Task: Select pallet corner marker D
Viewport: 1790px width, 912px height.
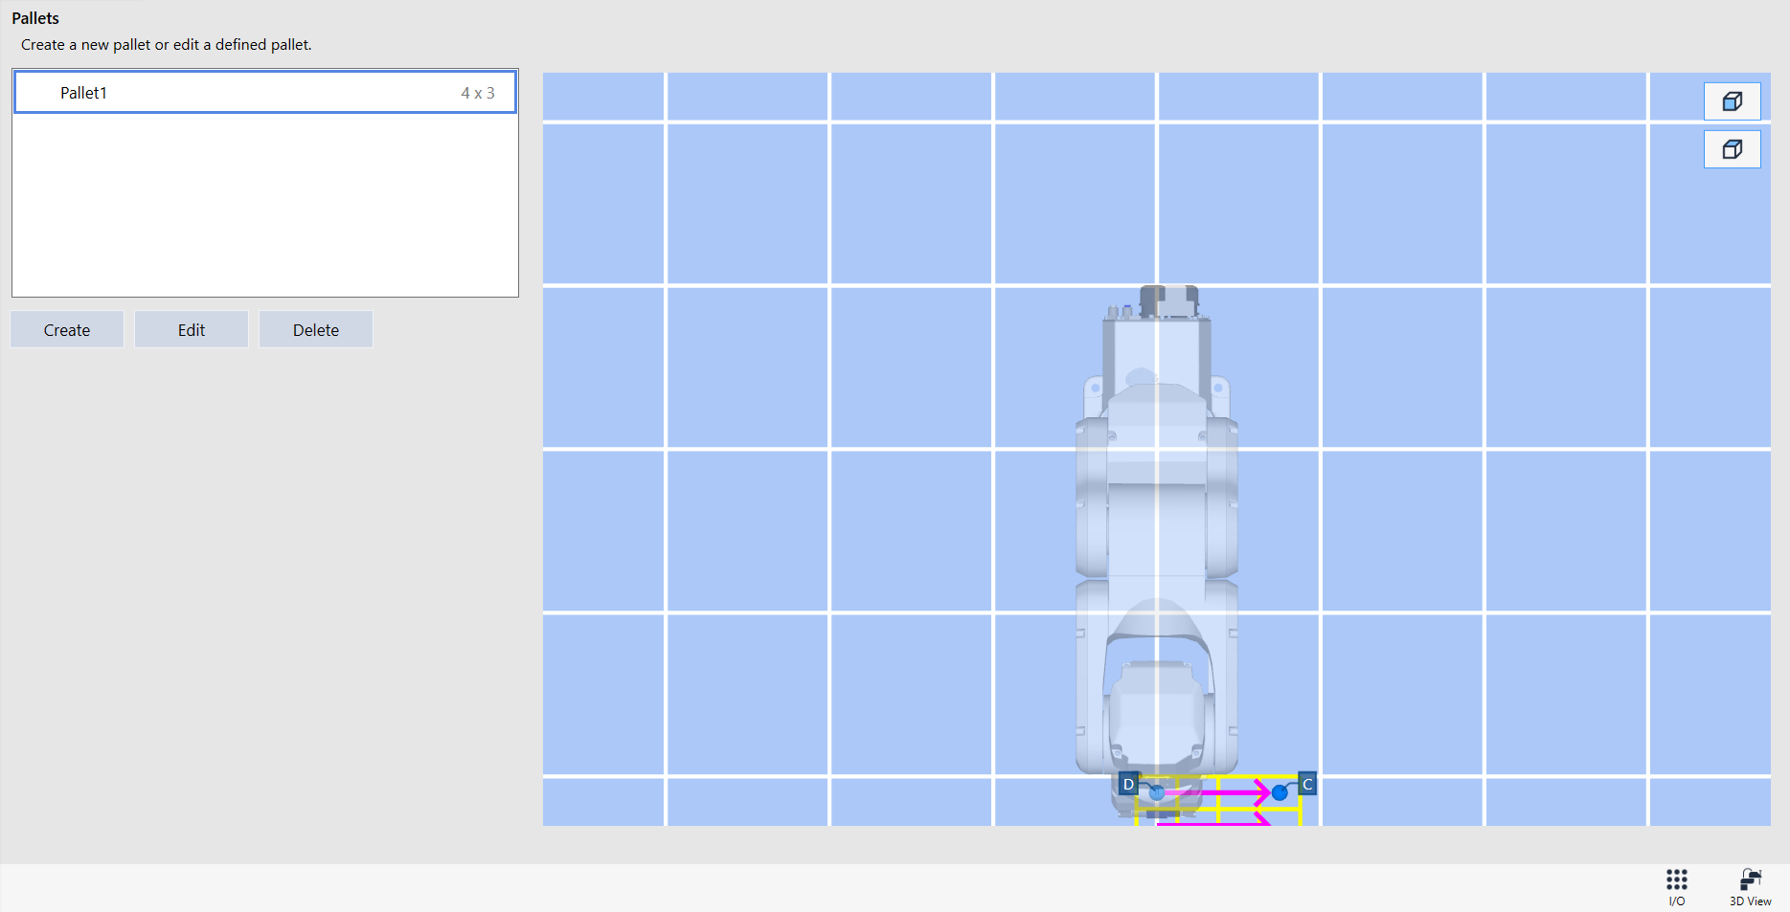Action: point(1128,784)
